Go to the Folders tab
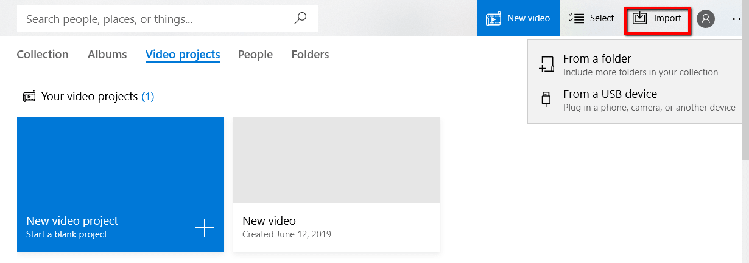 pyautogui.click(x=310, y=55)
